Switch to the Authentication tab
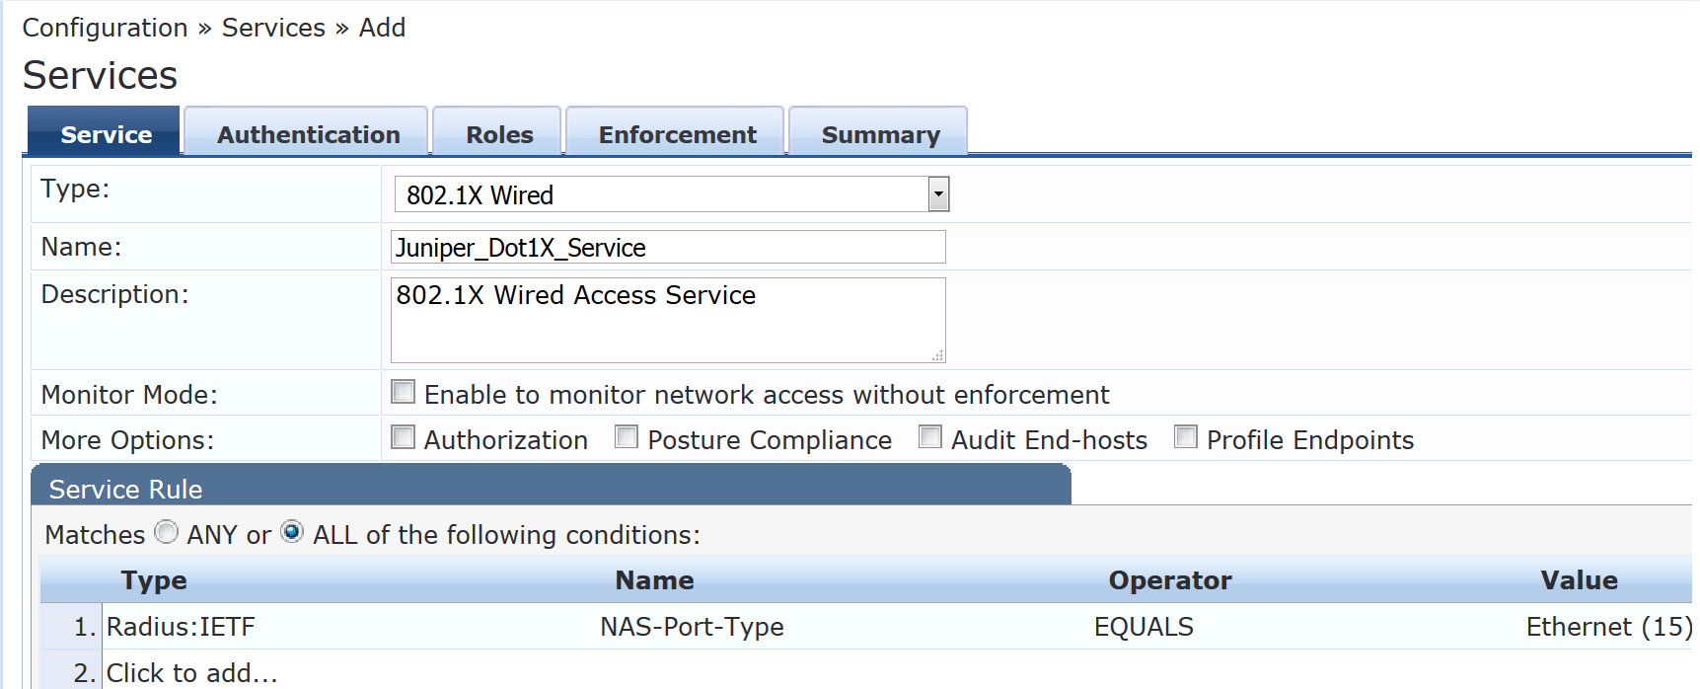 click(308, 134)
